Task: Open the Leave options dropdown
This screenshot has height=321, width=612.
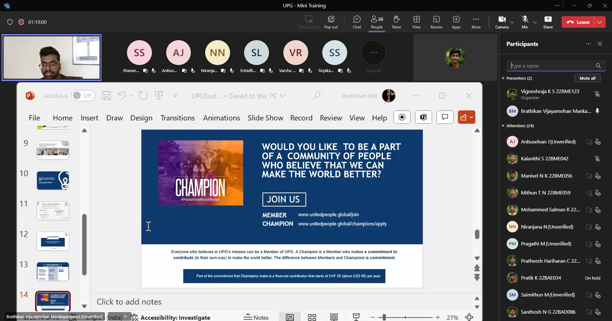Action: [x=600, y=22]
